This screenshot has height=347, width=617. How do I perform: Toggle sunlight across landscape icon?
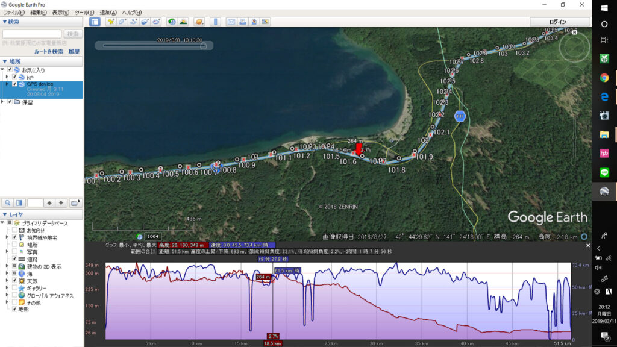[183, 22]
